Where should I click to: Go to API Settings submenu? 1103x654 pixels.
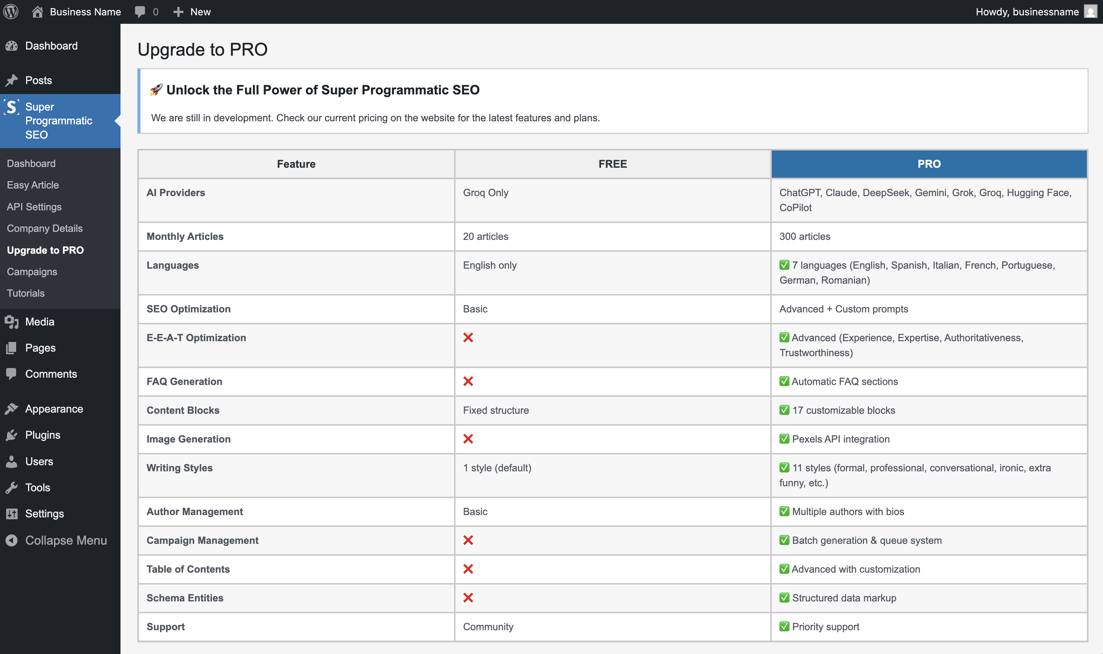click(34, 207)
